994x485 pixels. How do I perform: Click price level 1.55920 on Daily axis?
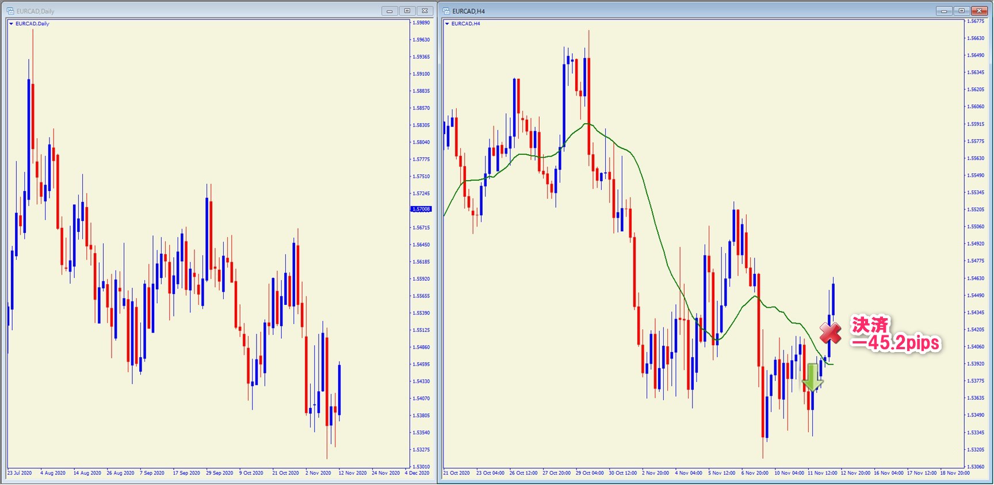422,279
